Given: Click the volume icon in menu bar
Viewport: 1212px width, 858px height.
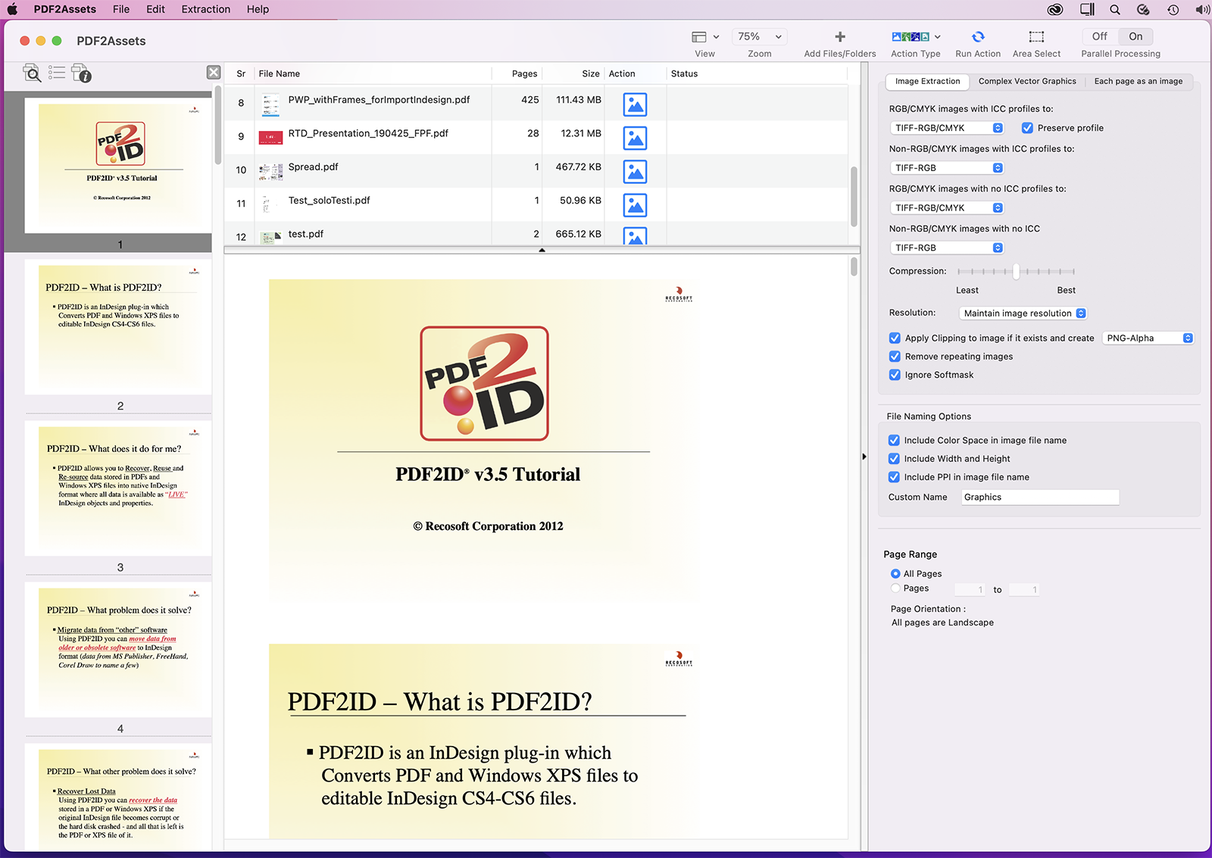Looking at the screenshot, I should (x=1202, y=9).
